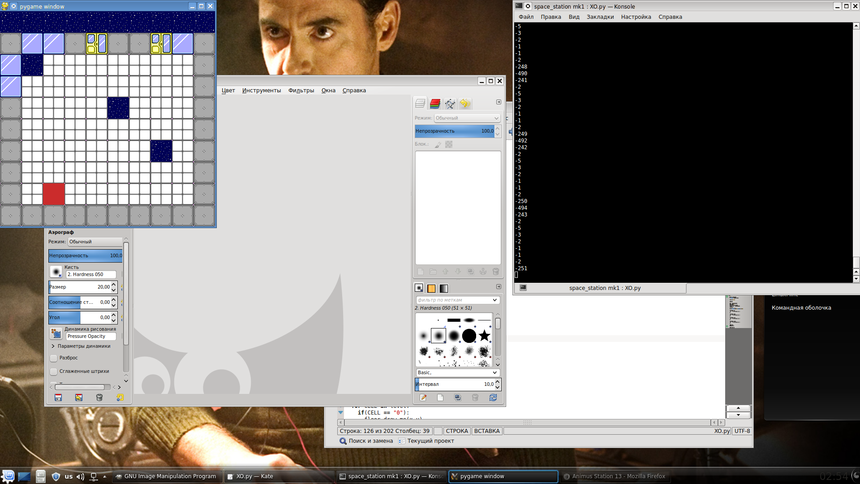Open the Paths tab in GIMP dock
Viewport: 860px width, 484px height.
pyautogui.click(x=450, y=104)
